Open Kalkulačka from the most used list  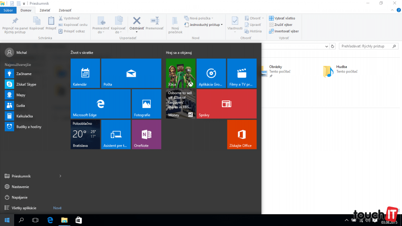[x=24, y=116]
